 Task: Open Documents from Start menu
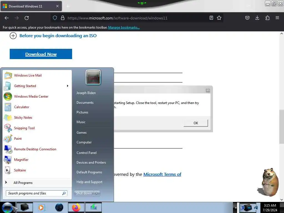pos(85,103)
